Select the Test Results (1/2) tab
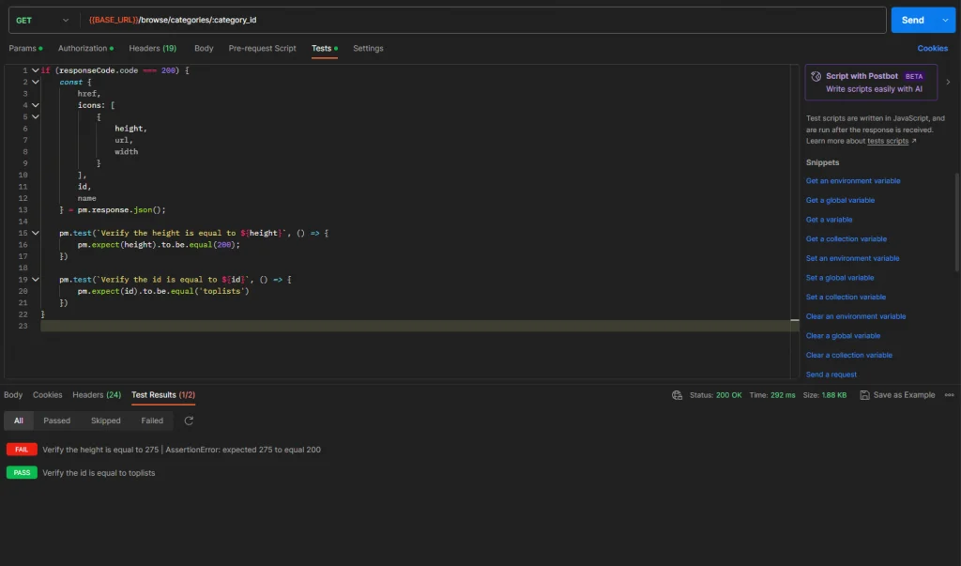The height and width of the screenshot is (566, 961). pos(163,395)
